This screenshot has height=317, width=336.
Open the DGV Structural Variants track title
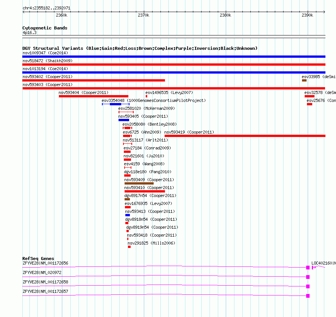coord(140,48)
